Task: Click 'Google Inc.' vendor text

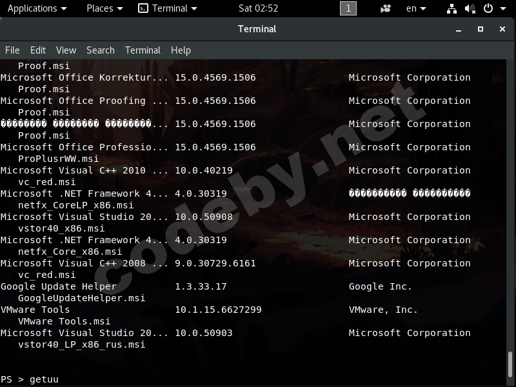Action: pyautogui.click(x=380, y=286)
